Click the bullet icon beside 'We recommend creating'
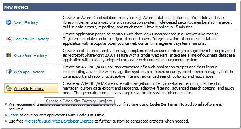 6,104
